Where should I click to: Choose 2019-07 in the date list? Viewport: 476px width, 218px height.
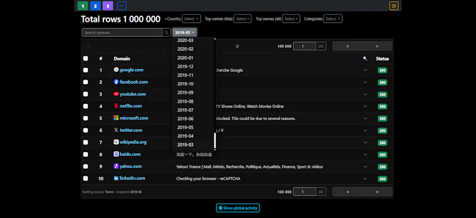[185, 110]
